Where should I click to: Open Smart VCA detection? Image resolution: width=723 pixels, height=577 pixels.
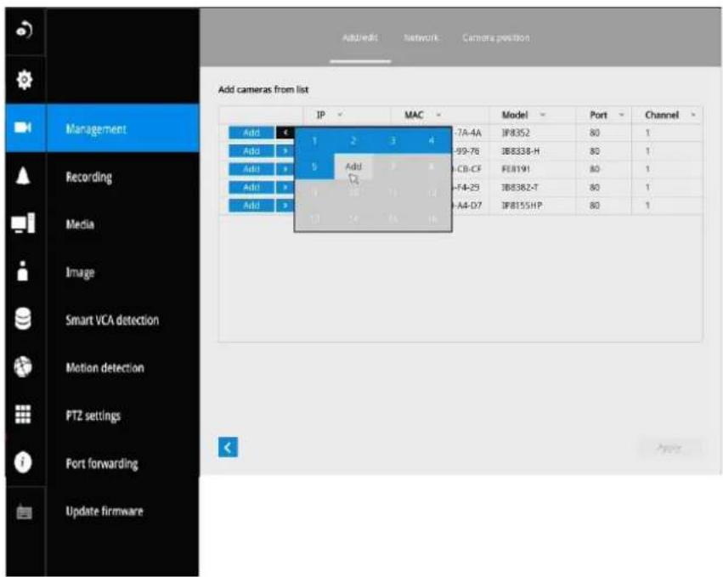click(x=112, y=320)
